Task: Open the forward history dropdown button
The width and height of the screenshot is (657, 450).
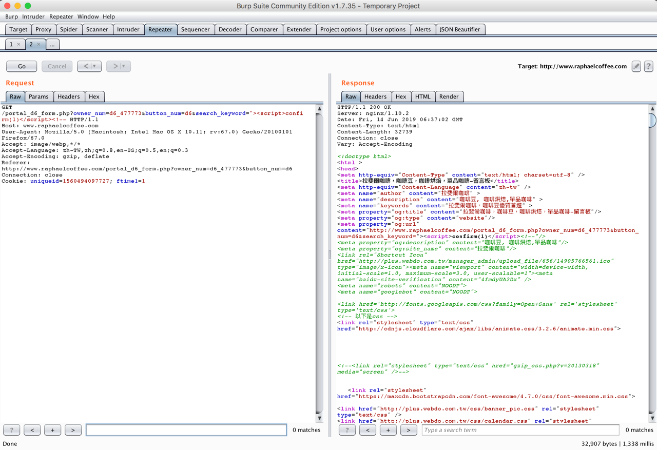Action: [x=119, y=66]
